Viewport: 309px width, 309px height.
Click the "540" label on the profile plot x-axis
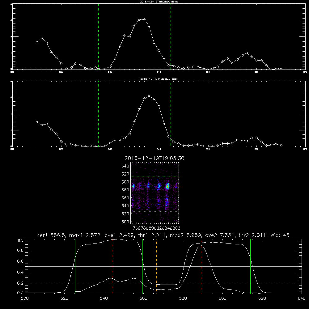(x=104, y=298)
